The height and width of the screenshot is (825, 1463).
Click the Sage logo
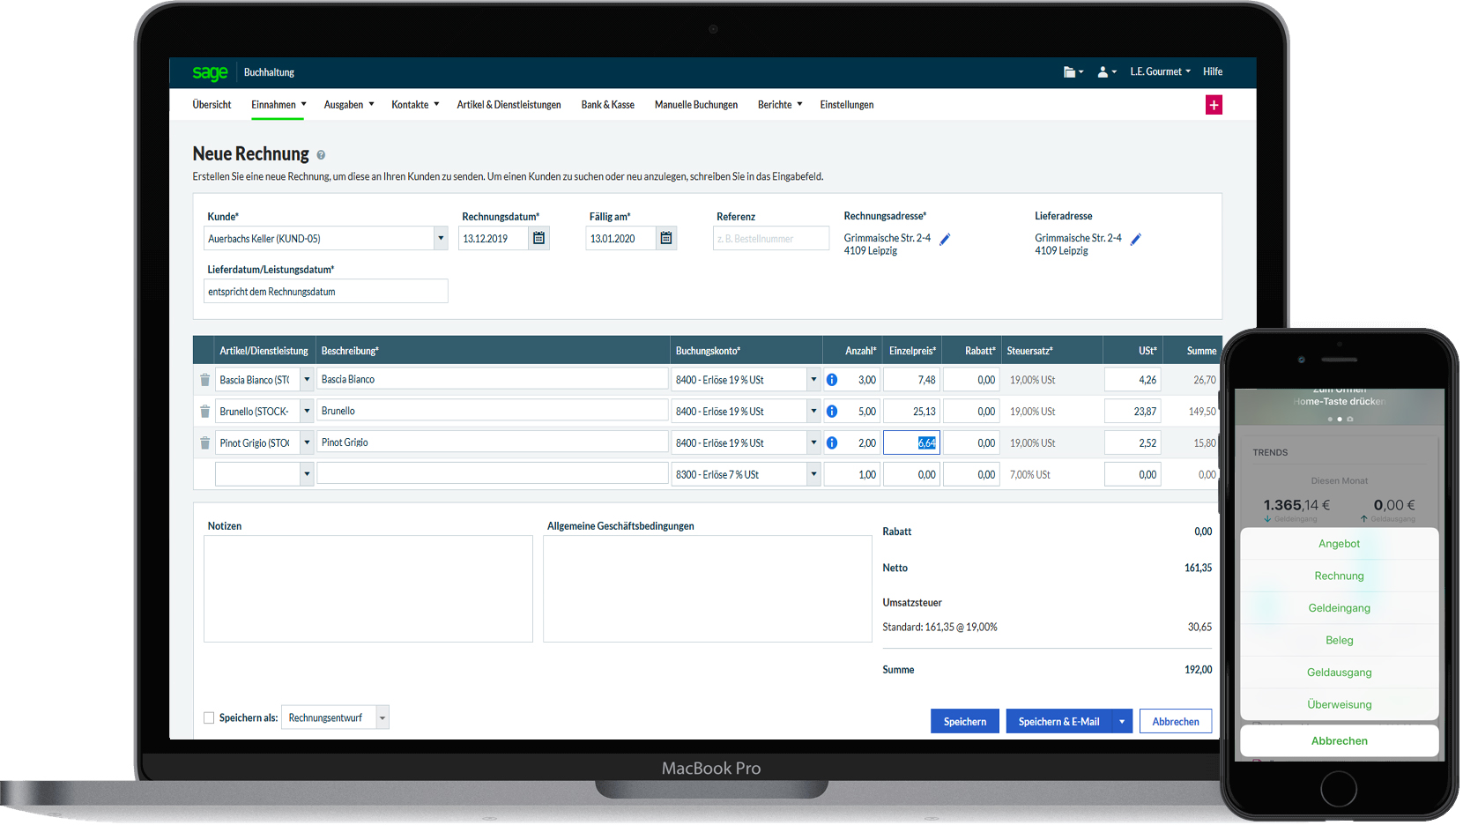[x=210, y=72]
